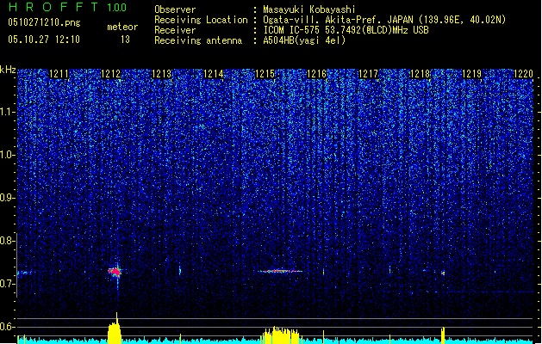
Task: Click the 1218 time marker
Action: click(x=420, y=74)
